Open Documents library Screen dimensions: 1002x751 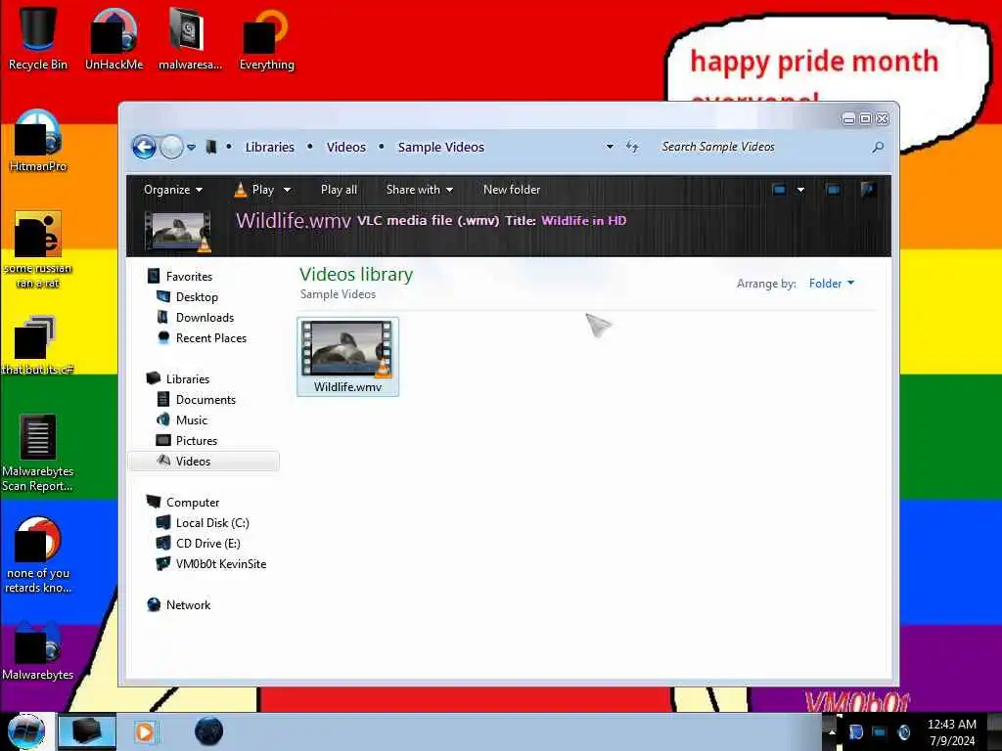point(205,400)
